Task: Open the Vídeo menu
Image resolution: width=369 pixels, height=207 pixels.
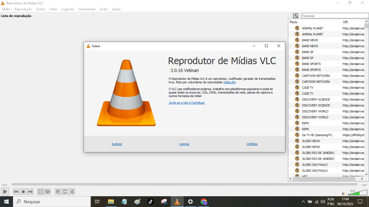Action: (x=53, y=9)
